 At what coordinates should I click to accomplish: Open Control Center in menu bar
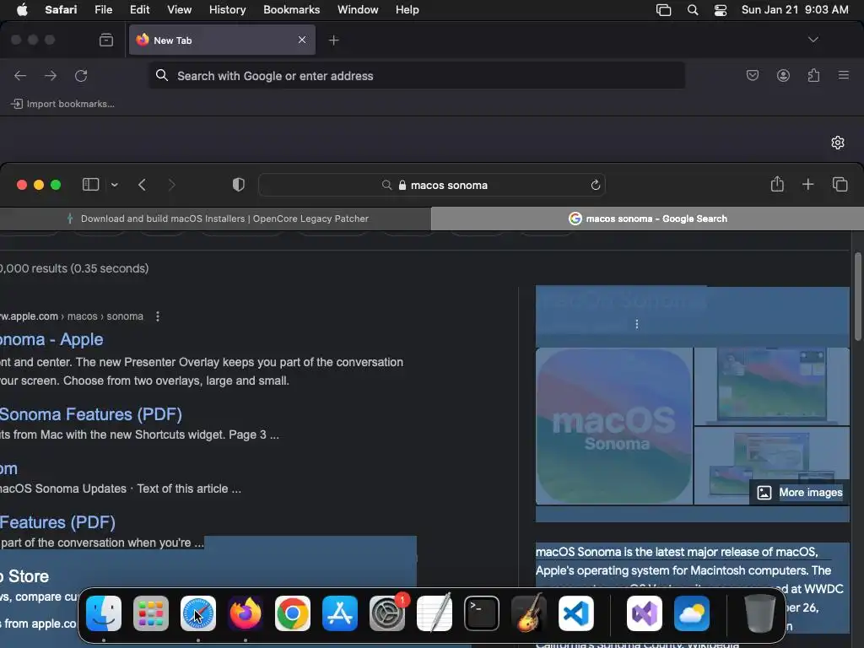point(721,10)
